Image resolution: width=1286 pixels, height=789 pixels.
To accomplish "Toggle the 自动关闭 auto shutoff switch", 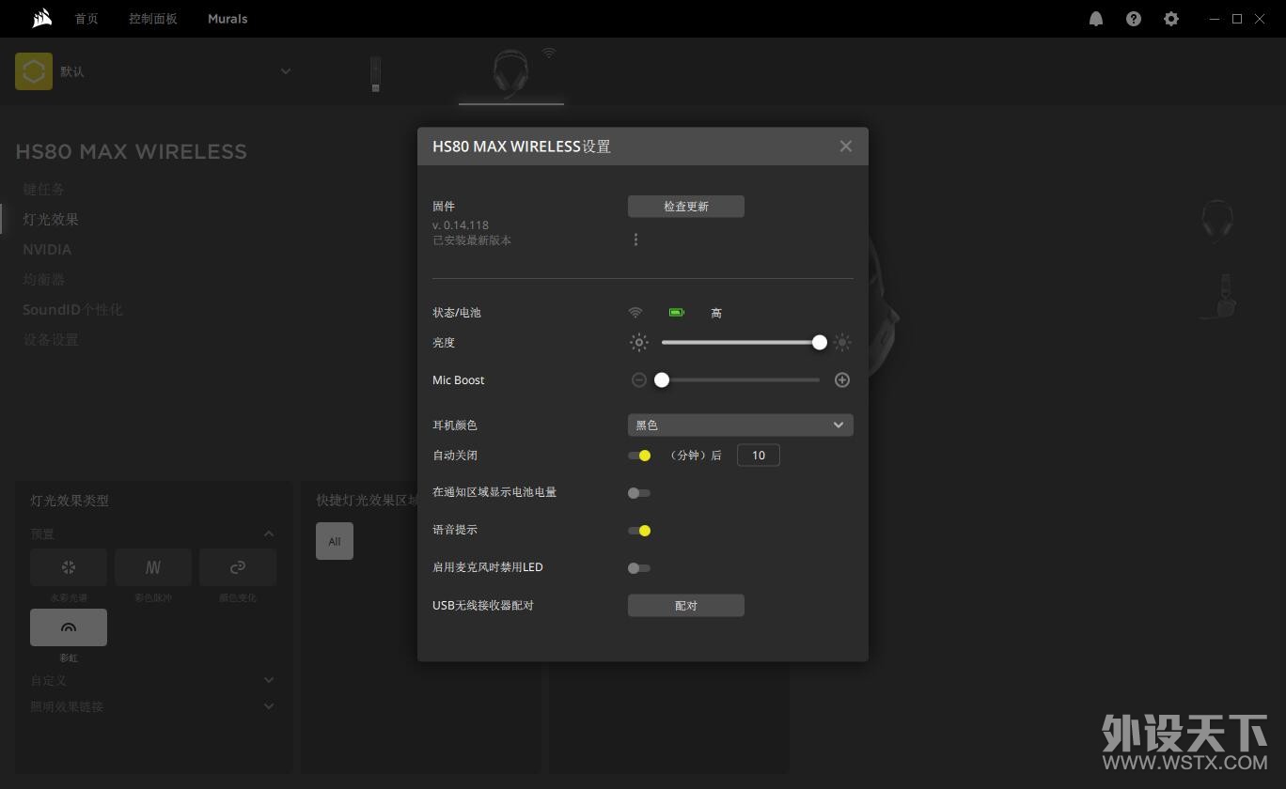I will (x=639, y=456).
